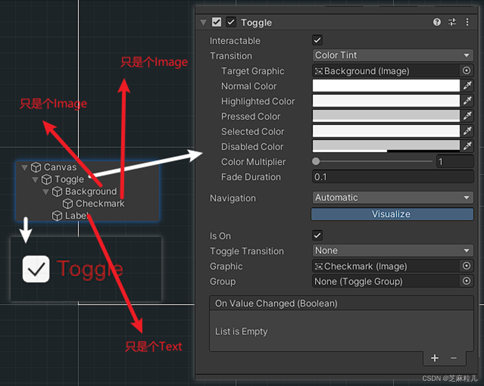Open the Toggle component help reference icon
The image size is (484, 386).
coord(437,22)
